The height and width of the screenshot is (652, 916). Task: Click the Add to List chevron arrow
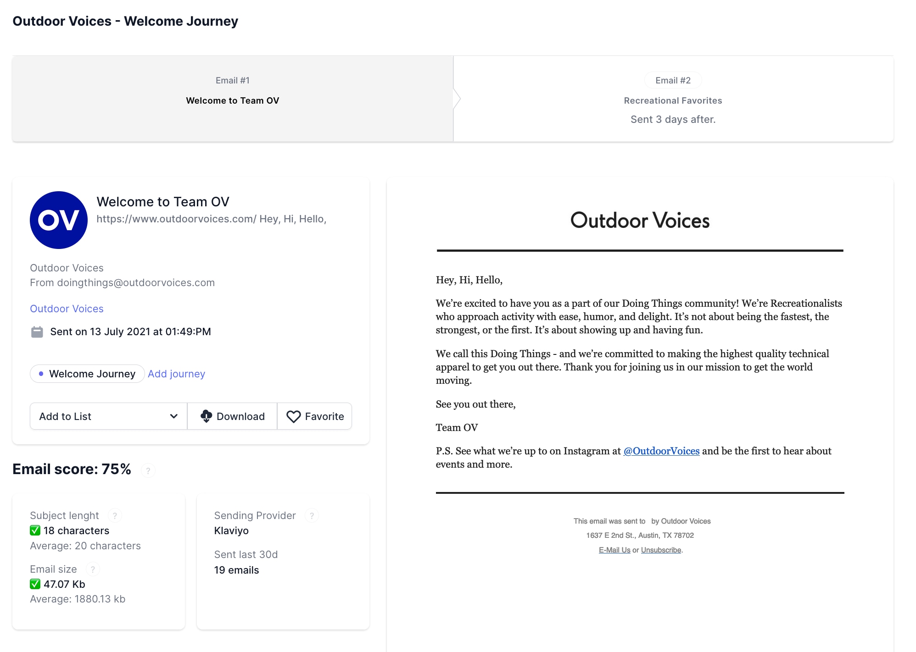173,416
